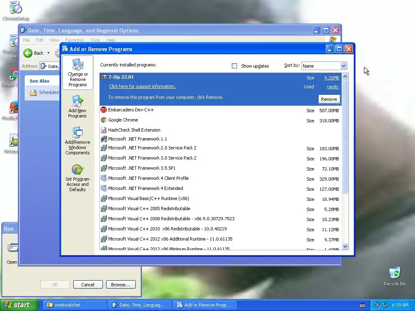
Task: Open the View menu in Date, Time window
Action: click(x=54, y=40)
